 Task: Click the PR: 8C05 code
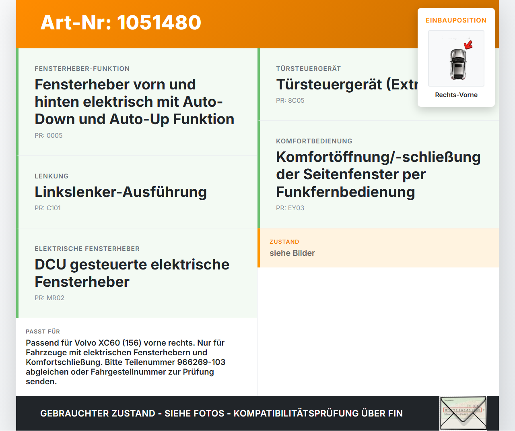[290, 100]
